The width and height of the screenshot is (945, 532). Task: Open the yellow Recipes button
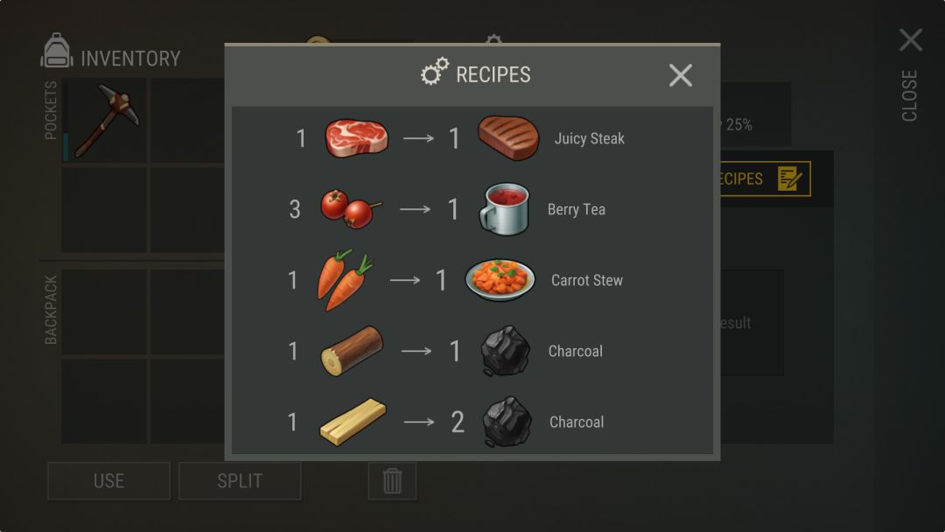pos(766,179)
